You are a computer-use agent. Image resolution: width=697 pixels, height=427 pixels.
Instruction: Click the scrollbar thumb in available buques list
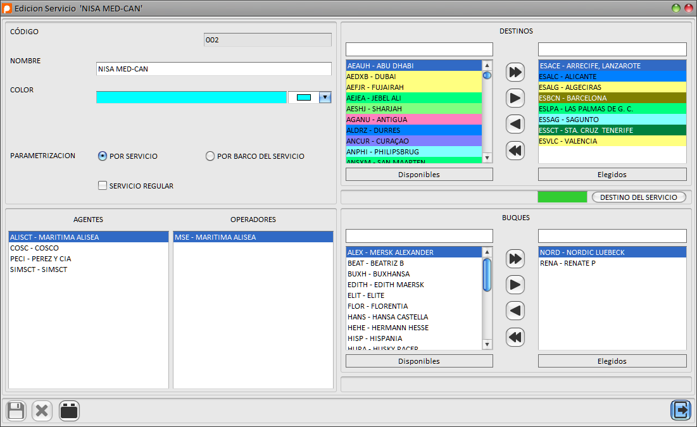tap(487, 275)
